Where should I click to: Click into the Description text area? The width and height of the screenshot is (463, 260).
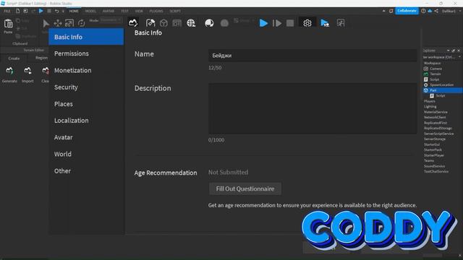(313, 108)
